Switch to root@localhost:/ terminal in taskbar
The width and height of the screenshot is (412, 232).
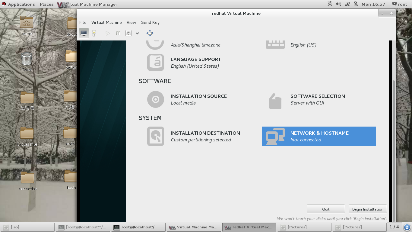click(x=138, y=227)
